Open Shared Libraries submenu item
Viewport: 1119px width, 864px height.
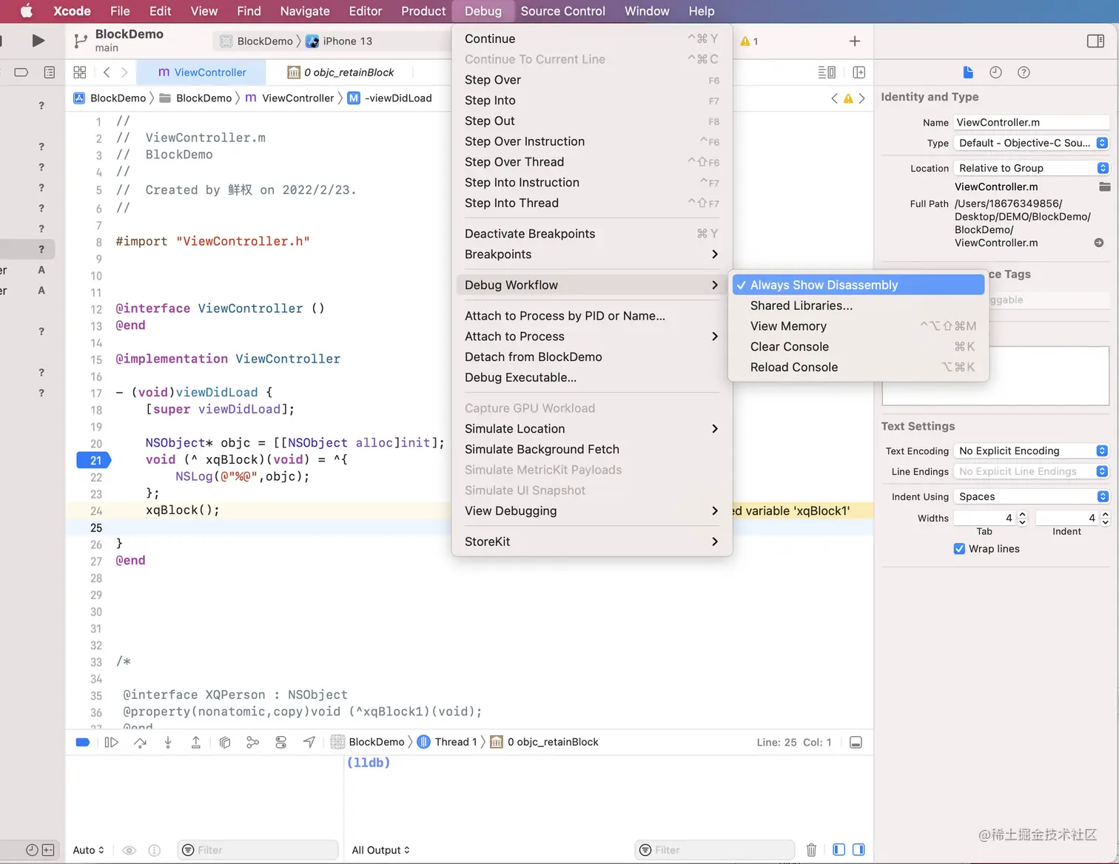click(858, 306)
